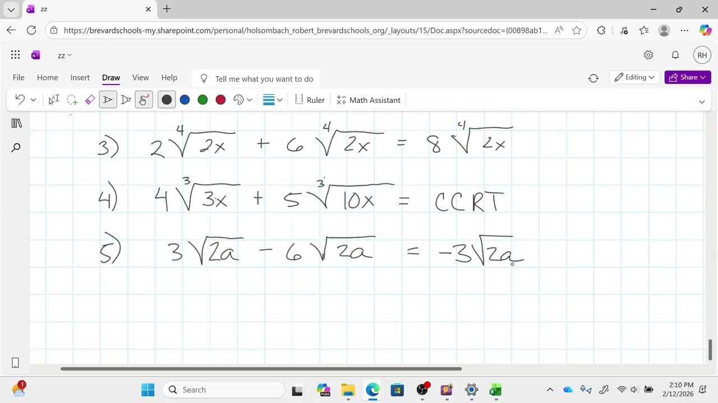The width and height of the screenshot is (718, 403).
Task: Open the notebook search magnifier
Action: (16, 148)
